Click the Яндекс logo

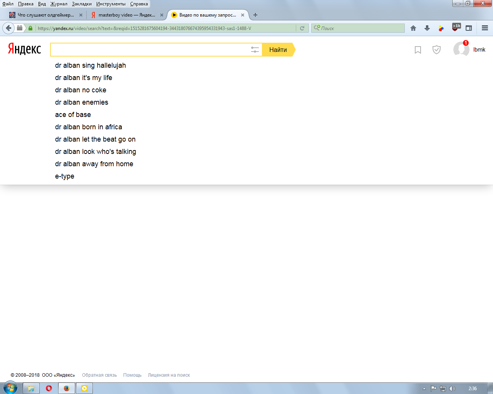pos(24,49)
